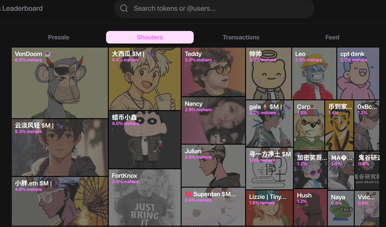
Task: Open the 帅帅 bear avatar tile
Action: click(x=269, y=73)
